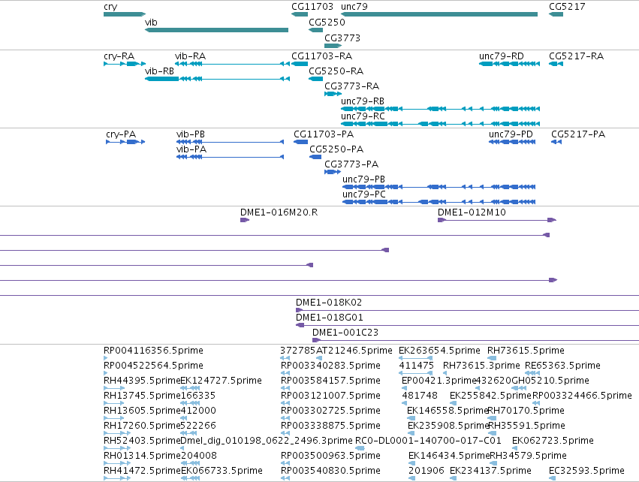Click the RH13745.5prime EST label
Viewport: 639px width, 482px height.
coord(142,396)
